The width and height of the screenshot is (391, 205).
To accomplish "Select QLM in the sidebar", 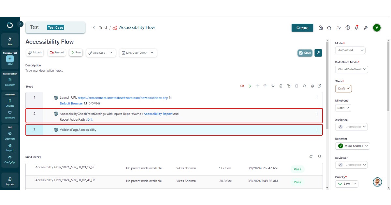I will pyautogui.click(x=10, y=61).
